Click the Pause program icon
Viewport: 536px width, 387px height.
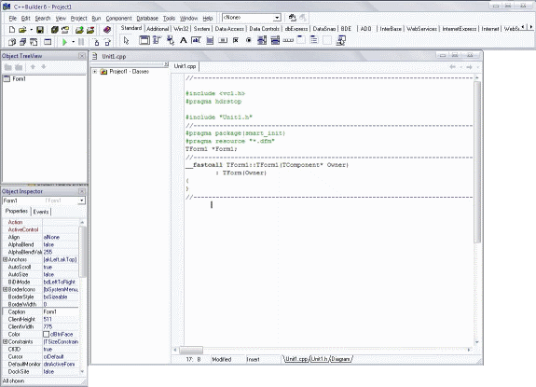pyautogui.click(x=81, y=42)
